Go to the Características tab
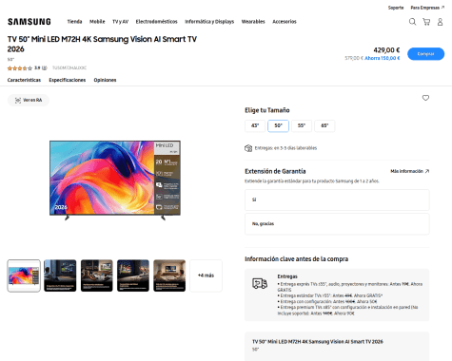Viewport: 452px width, 361px height. pos(24,80)
